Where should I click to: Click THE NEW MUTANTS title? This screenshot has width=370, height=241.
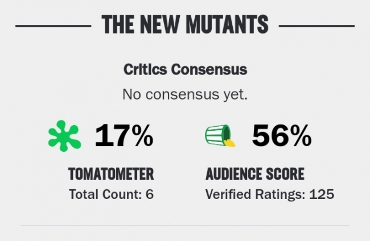pyautogui.click(x=185, y=24)
